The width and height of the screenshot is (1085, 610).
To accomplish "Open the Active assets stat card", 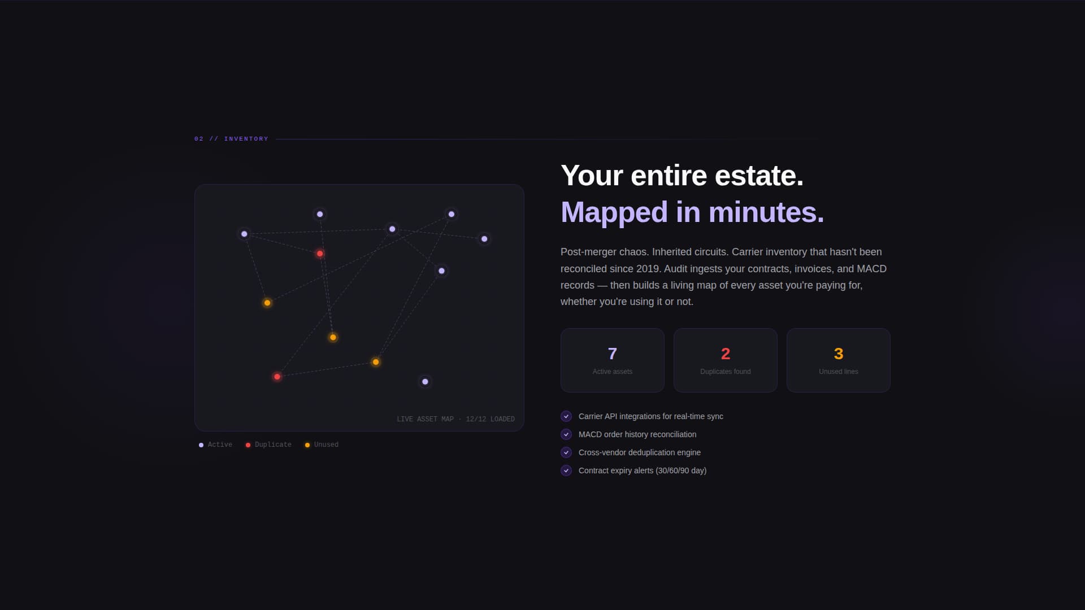I will click(612, 360).
